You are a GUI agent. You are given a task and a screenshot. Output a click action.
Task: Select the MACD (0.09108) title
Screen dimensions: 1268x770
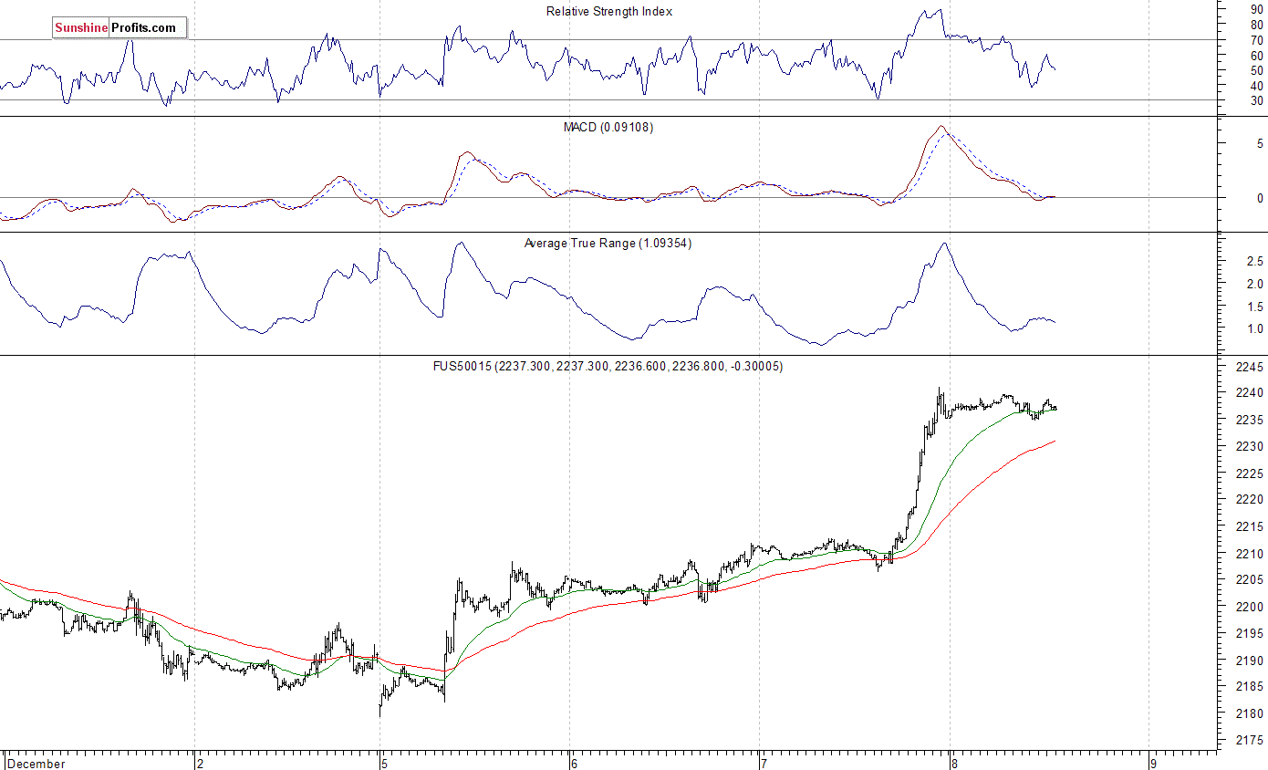608,128
